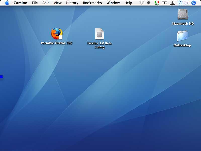Screen dimensions: 201x151
Task: Open the Bookmarks menu
Action: pos(92,3)
